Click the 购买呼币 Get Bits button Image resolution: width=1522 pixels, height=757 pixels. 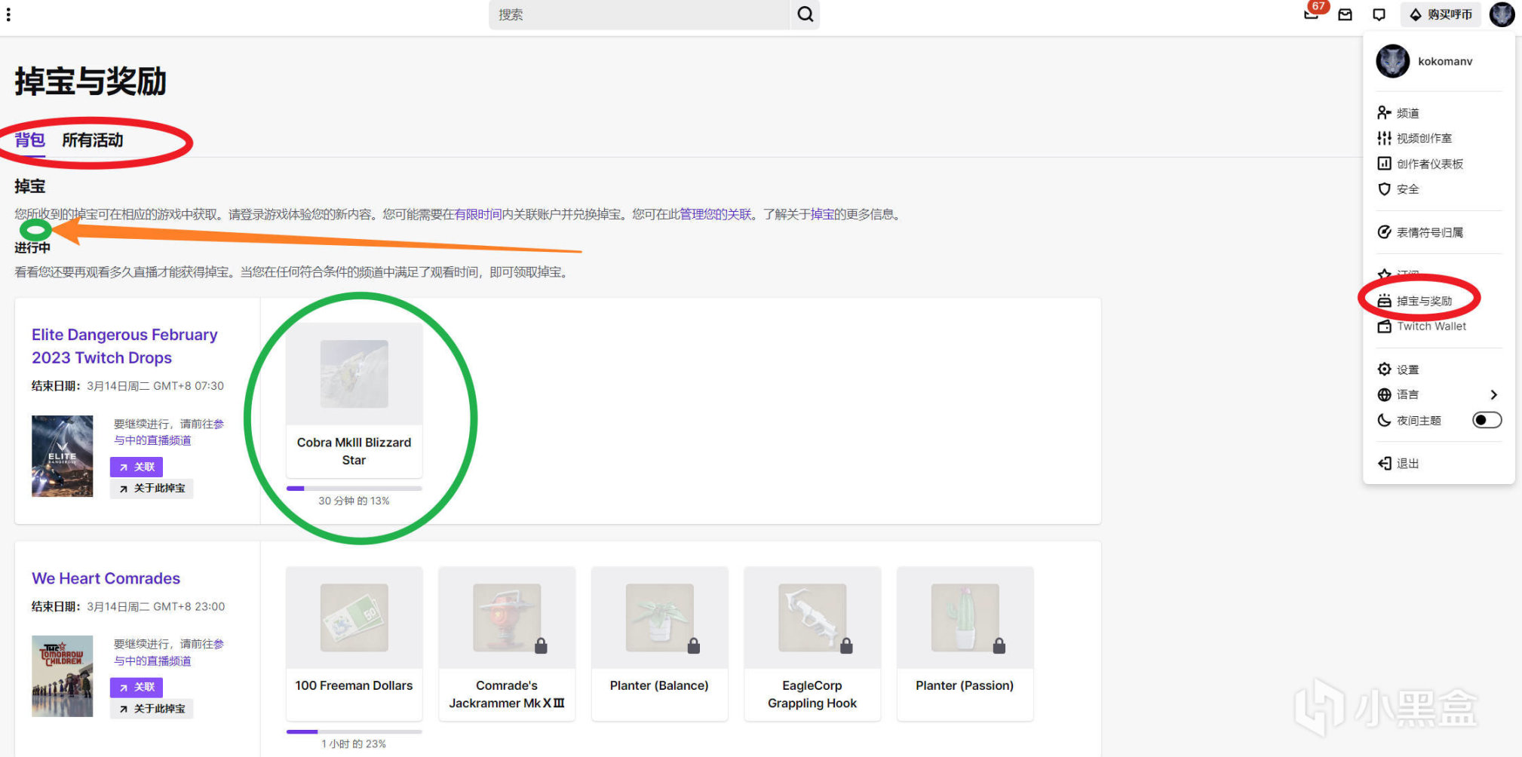pos(1441,14)
